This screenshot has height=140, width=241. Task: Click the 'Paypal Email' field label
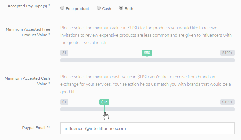[x=36, y=128]
